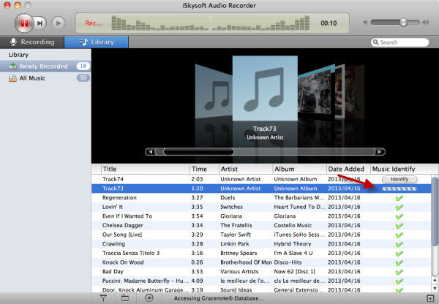This screenshot has width=439, height=304.
Task: Open the folder icon in bottom bar
Action: point(125,298)
